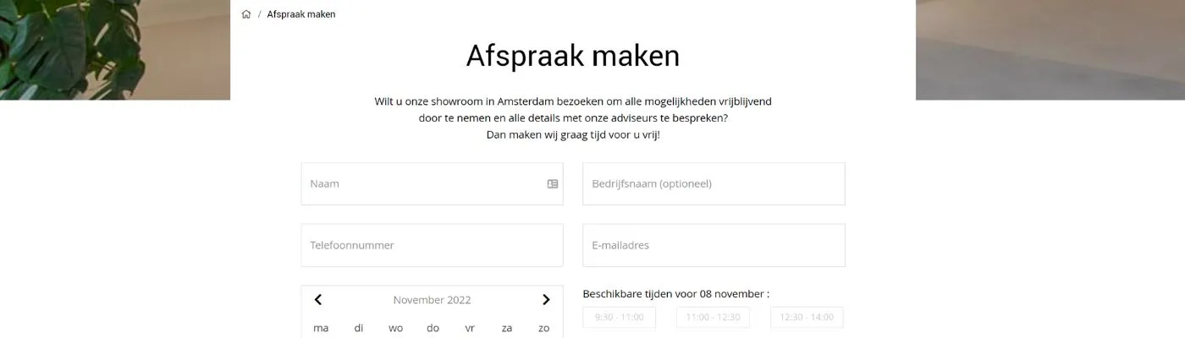Click the Bedrijfsnaam (optioneel) field
1185x338 pixels.
pos(713,183)
